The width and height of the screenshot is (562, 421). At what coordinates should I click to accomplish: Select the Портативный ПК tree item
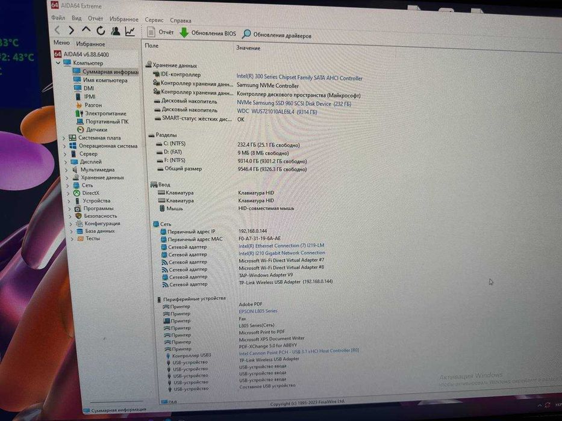click(102, 121)
